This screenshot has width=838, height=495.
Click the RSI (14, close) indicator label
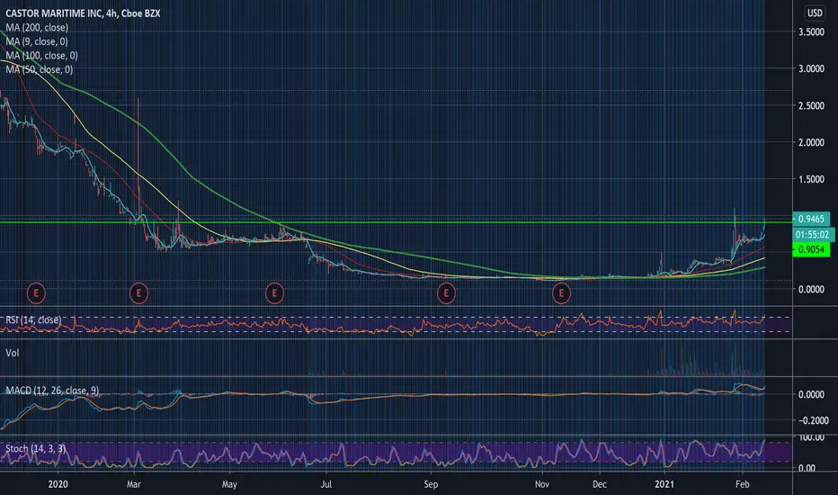coord(33,319)
